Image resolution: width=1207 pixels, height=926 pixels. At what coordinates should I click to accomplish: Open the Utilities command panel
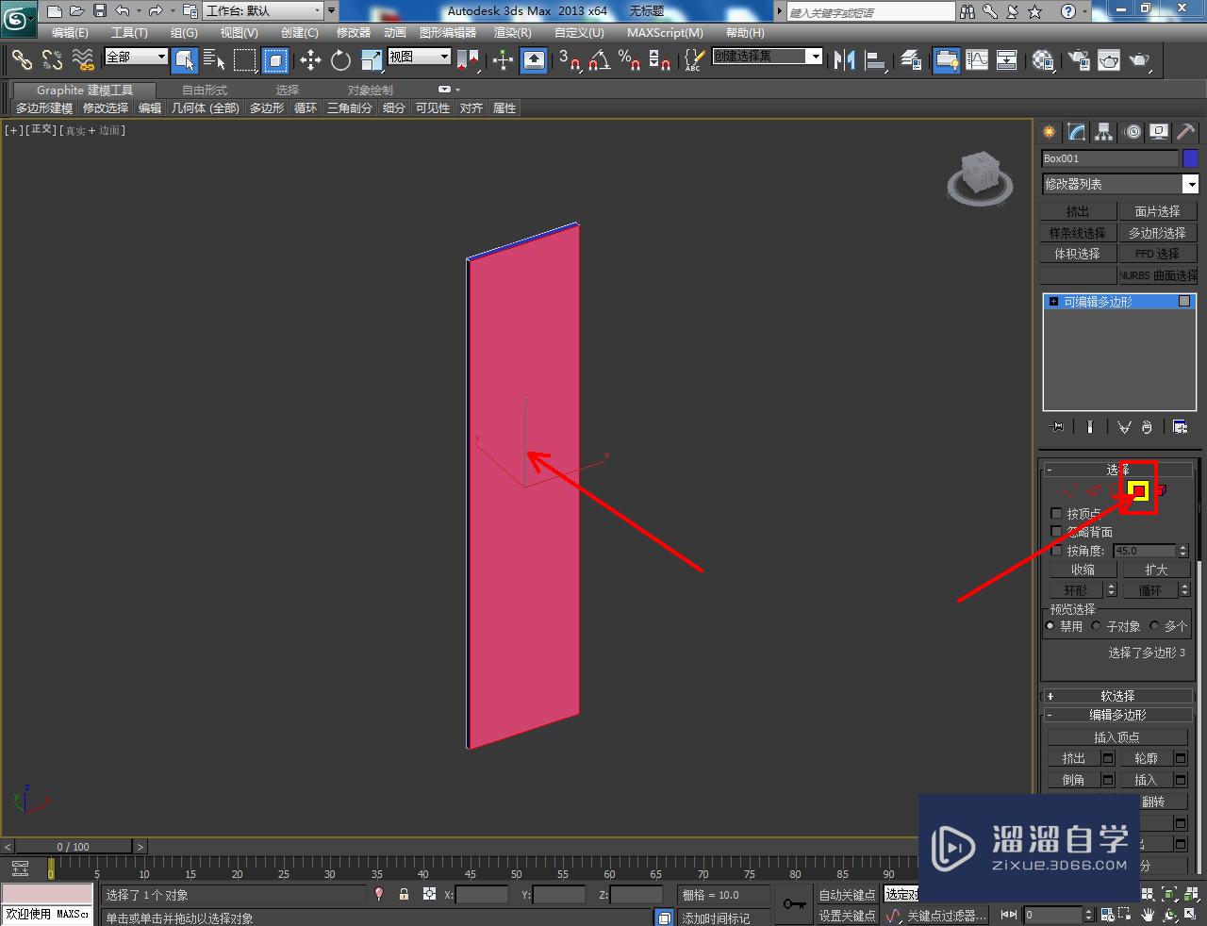coord(1185,132)
